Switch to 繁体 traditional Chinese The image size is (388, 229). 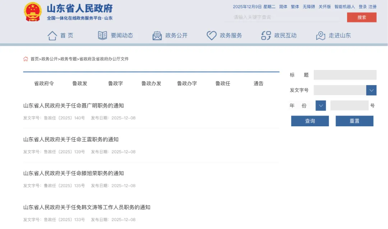(295, 7)
